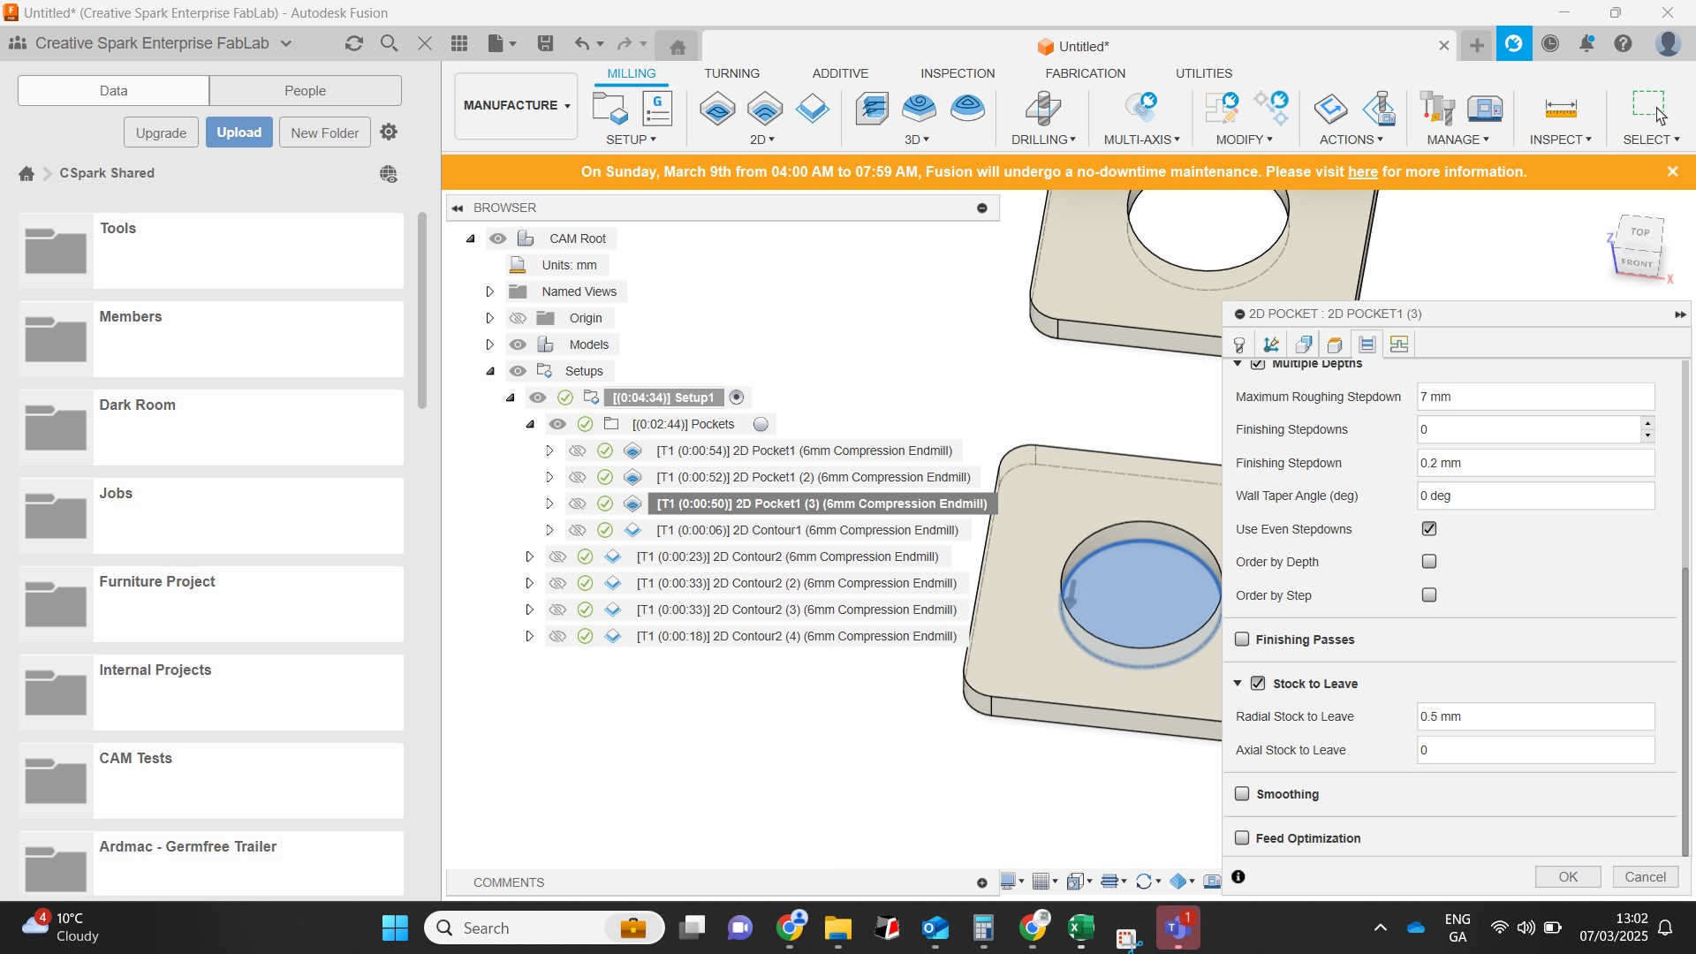Open the DRILLING dropdown menu
This screenshot has height=954, width=1696.
pyautogui.click(x=1043, y=140)
